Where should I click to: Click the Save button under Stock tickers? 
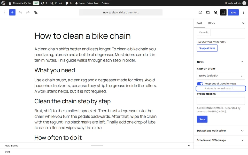[202, 119]
